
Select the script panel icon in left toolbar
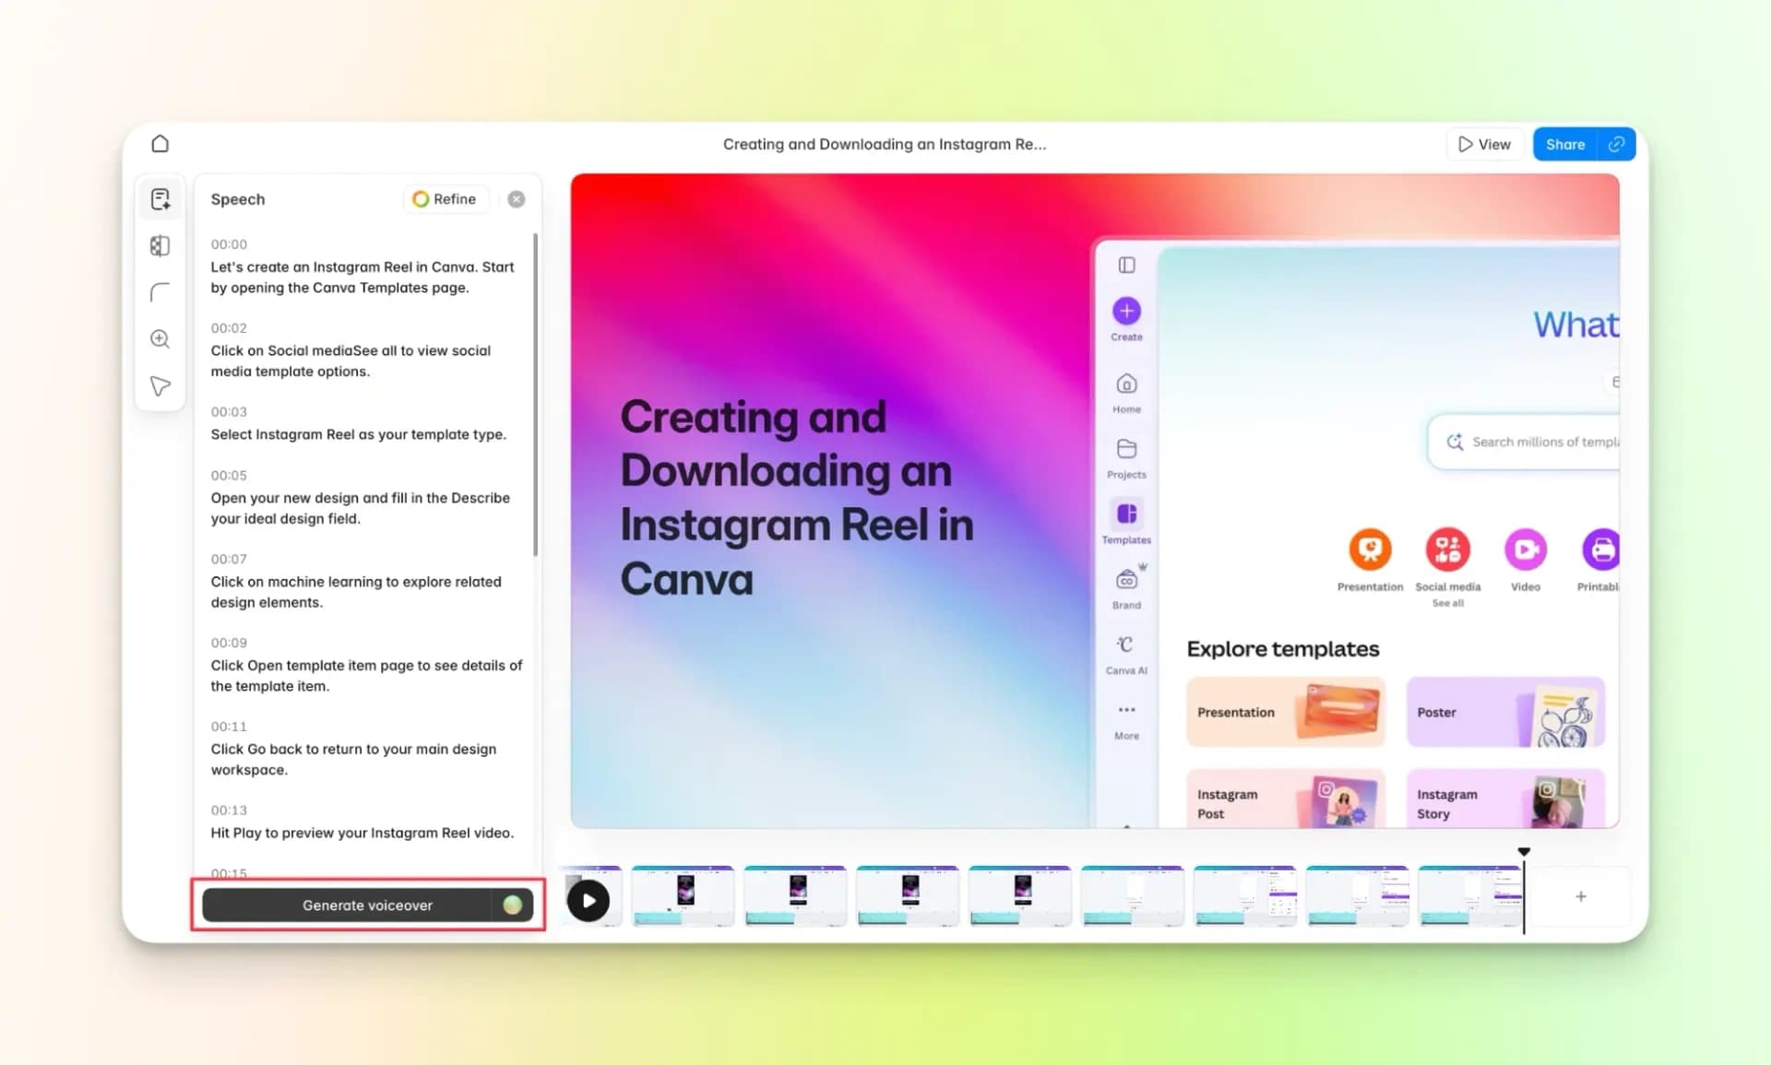pos(160,198)
